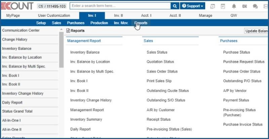Click the sidebar scroll up arrow
This screenshot has height=139, width=269.
pos(61,29)
